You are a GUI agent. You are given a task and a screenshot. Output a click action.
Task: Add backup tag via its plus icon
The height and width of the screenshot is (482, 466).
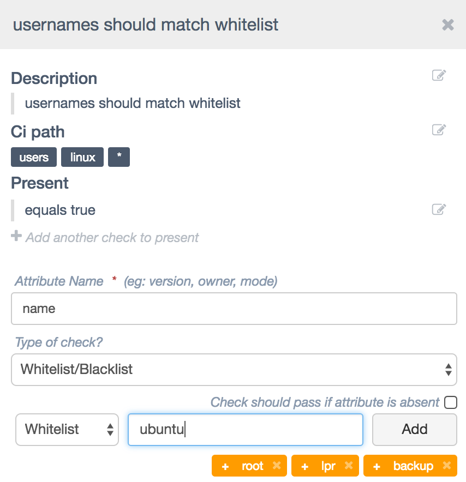point(377,466)
